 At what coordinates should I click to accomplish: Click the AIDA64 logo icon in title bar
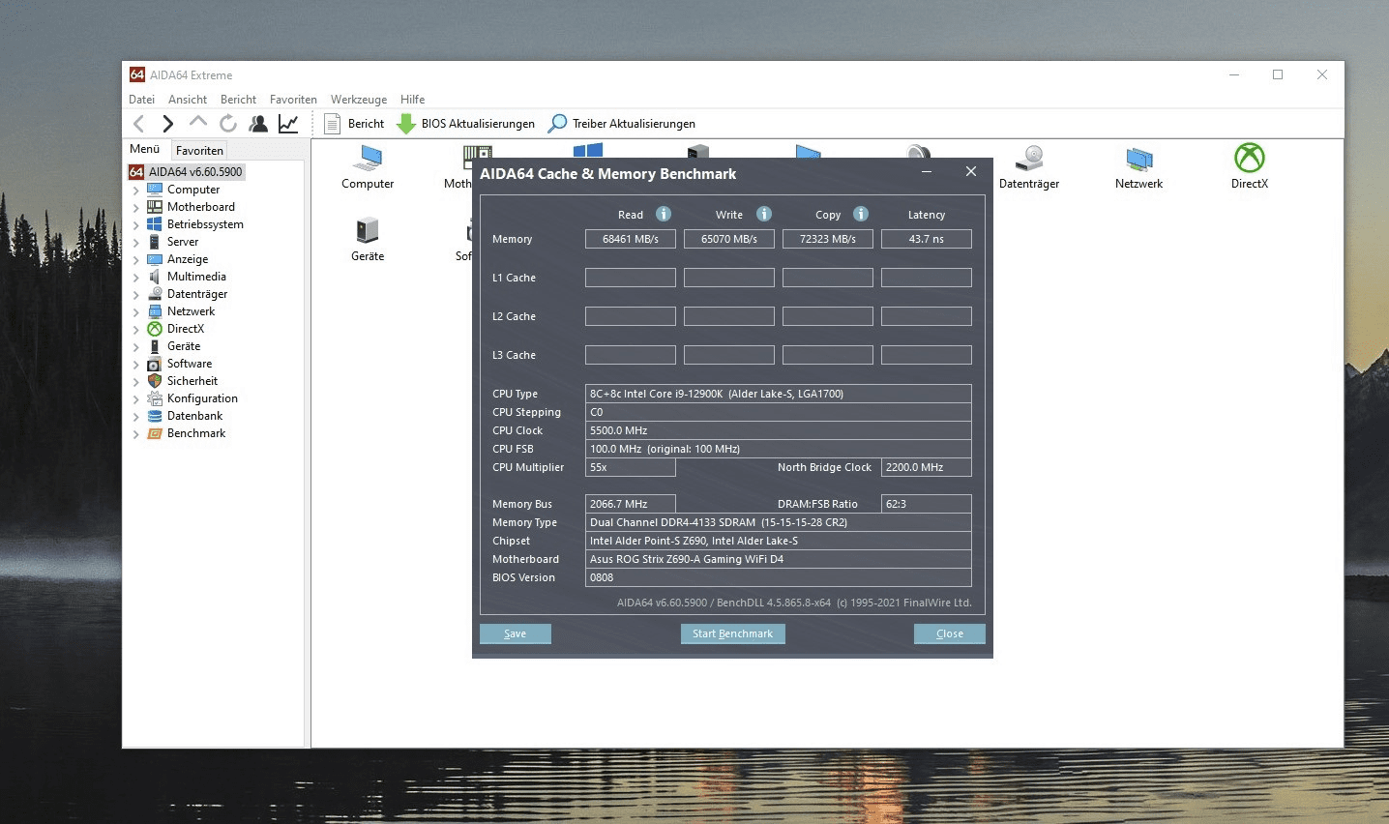137,74
